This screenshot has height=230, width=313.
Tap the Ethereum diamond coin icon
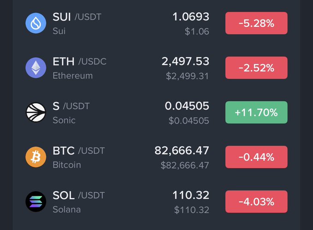[36, 68]
